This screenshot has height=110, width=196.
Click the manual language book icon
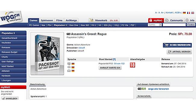coord(69,71)
